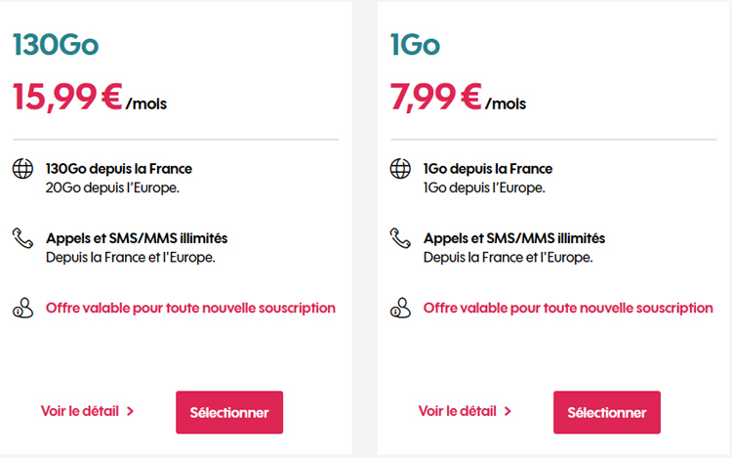
Task: Select the 130Go plan with Sélectionner button
Action: [x=229, y=412]
